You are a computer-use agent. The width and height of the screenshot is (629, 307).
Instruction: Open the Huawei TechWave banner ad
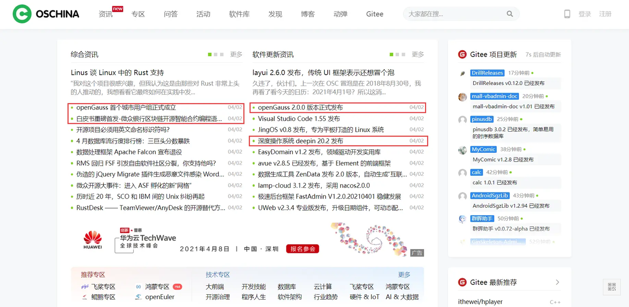pyautogui.click(x=248, y=240)
